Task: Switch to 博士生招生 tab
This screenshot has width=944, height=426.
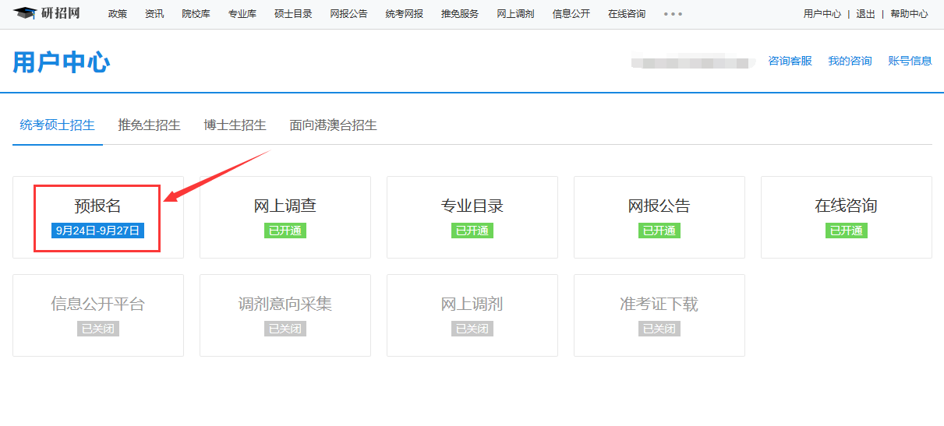Action: point(235,125)
